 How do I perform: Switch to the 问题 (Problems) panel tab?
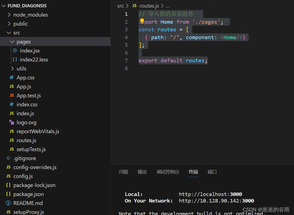pyautogui.click(x=123, y=172)
